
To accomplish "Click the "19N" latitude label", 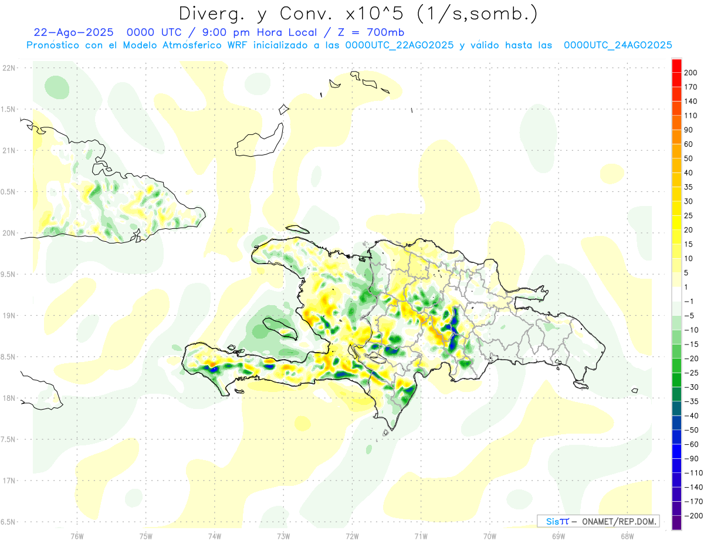I will 9,316.
